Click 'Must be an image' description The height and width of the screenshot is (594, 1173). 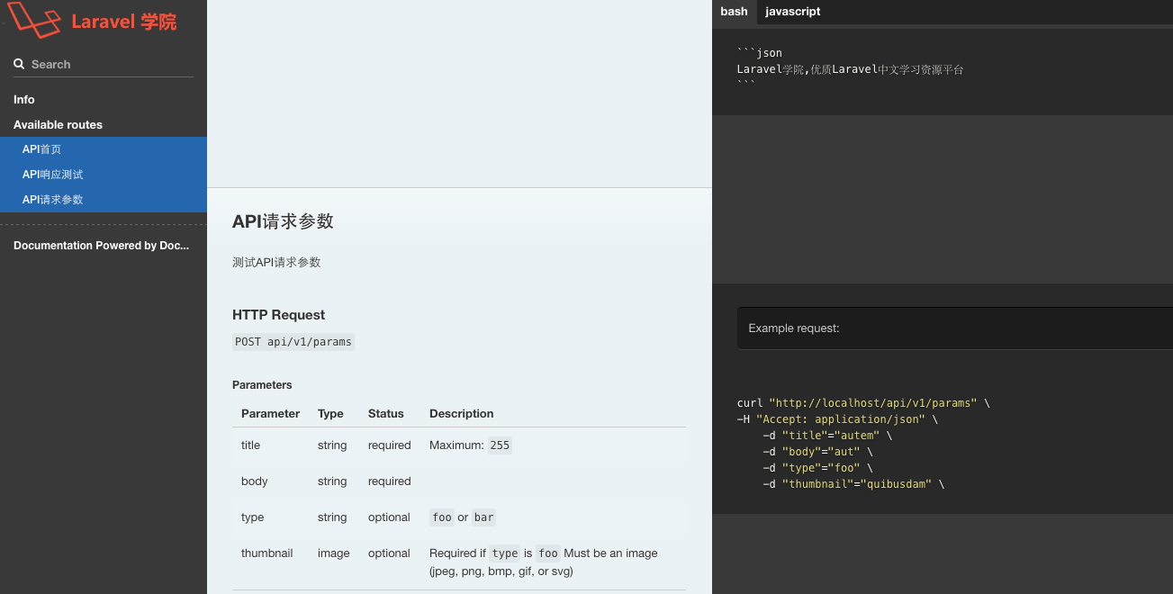[x=610, y=553]
